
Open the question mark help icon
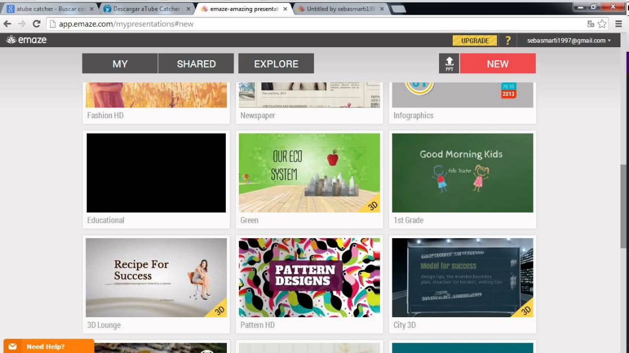coord(508,40)
